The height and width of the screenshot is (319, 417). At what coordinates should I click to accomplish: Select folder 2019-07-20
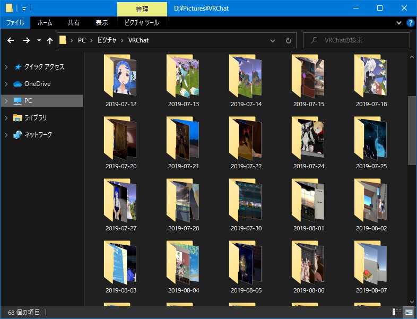point(121,143)
